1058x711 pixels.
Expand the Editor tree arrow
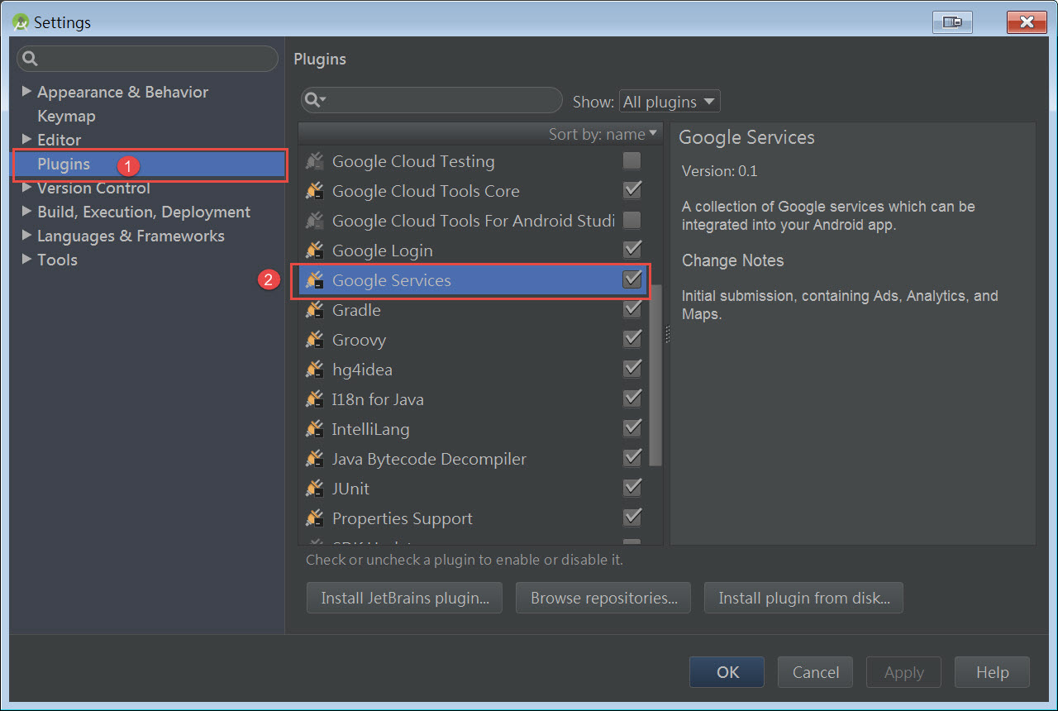point(26,139)
